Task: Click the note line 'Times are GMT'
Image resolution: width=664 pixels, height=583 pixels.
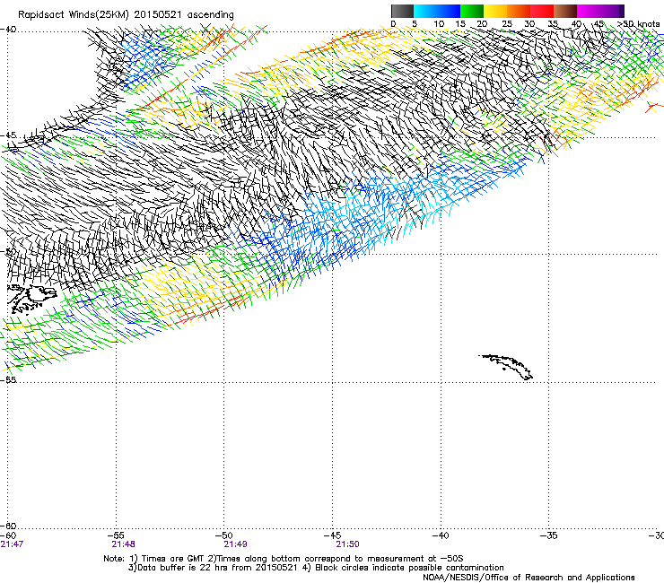Action: [284, 559]
